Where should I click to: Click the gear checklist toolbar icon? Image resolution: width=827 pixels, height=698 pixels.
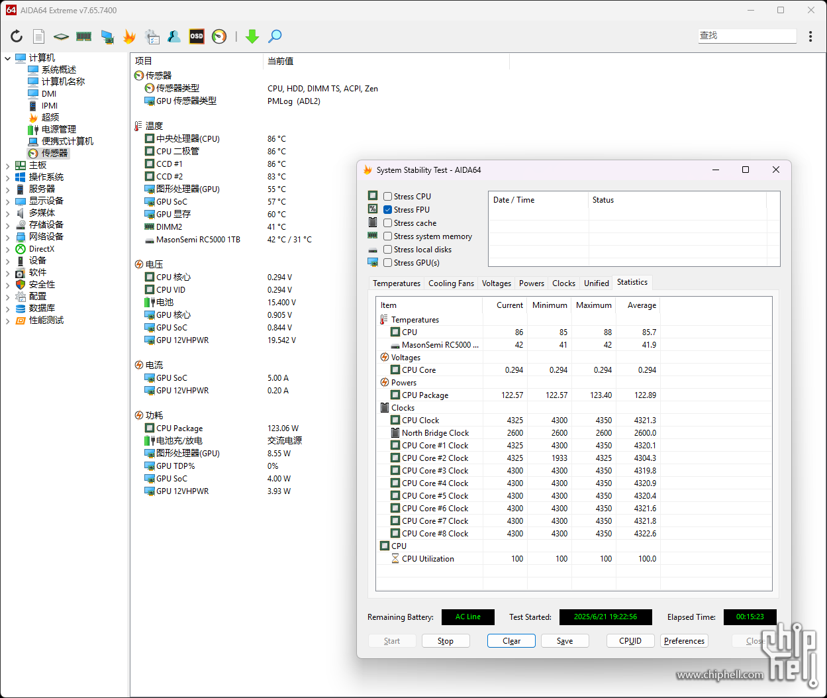point(152,36)
